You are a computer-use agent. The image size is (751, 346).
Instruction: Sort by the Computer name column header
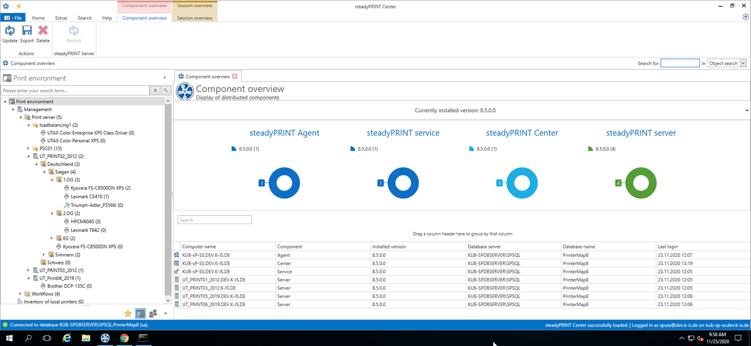(x=228, y=246)
